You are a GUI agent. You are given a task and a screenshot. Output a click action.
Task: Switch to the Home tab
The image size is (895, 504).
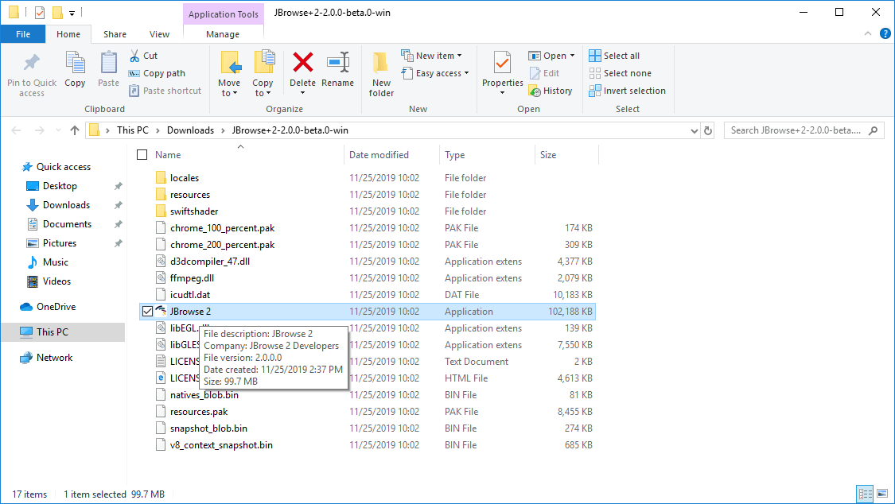click(x=68, y=34)
